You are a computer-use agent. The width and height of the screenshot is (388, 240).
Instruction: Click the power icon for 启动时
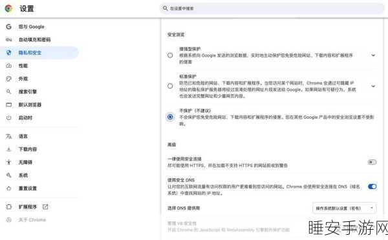pyautogui.click(x=8, y=118)
